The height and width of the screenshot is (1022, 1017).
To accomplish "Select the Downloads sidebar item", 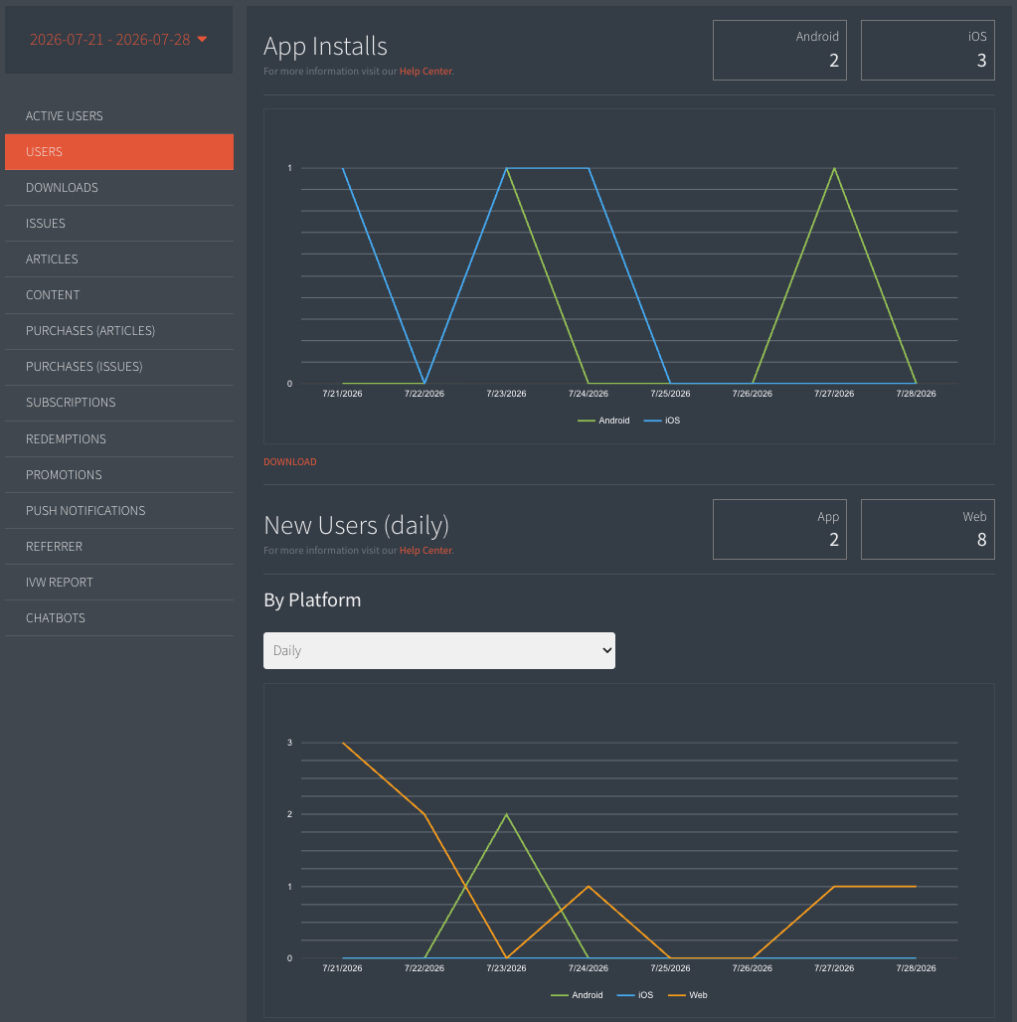I will pos(118,188).
